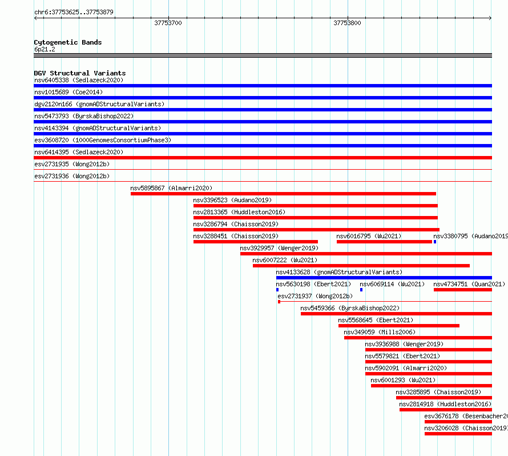Click the red bar under nsv6007222 (Wu2021)
508x456 pixels.
point(361,266)
